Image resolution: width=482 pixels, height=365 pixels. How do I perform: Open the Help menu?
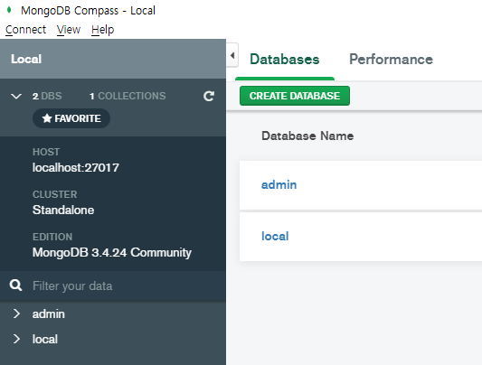point(103,30)
